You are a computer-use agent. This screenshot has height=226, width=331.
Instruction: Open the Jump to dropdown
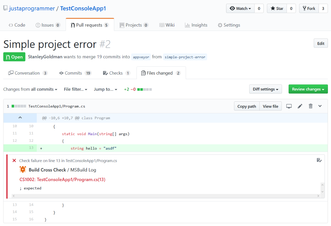(x=105, y=89)
